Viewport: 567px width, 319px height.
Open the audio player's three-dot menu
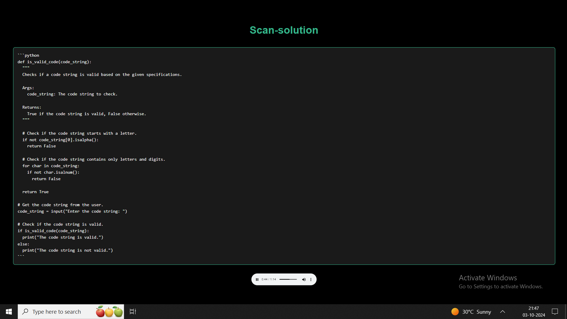coord(311,279)
